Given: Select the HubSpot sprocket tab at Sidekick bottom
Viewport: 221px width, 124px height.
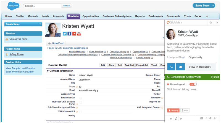Looking at the screenshot, I should [x=176, y=119].
